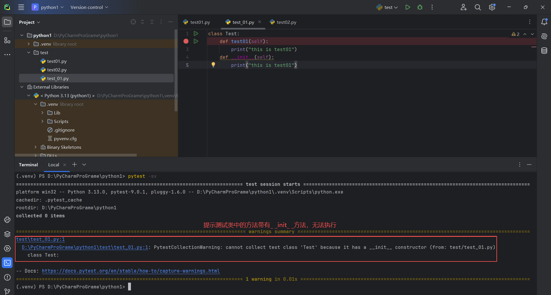The width and height of the screenshot is (551, 295).
Task: Open the Database tool window
Action: click(544, 51)
